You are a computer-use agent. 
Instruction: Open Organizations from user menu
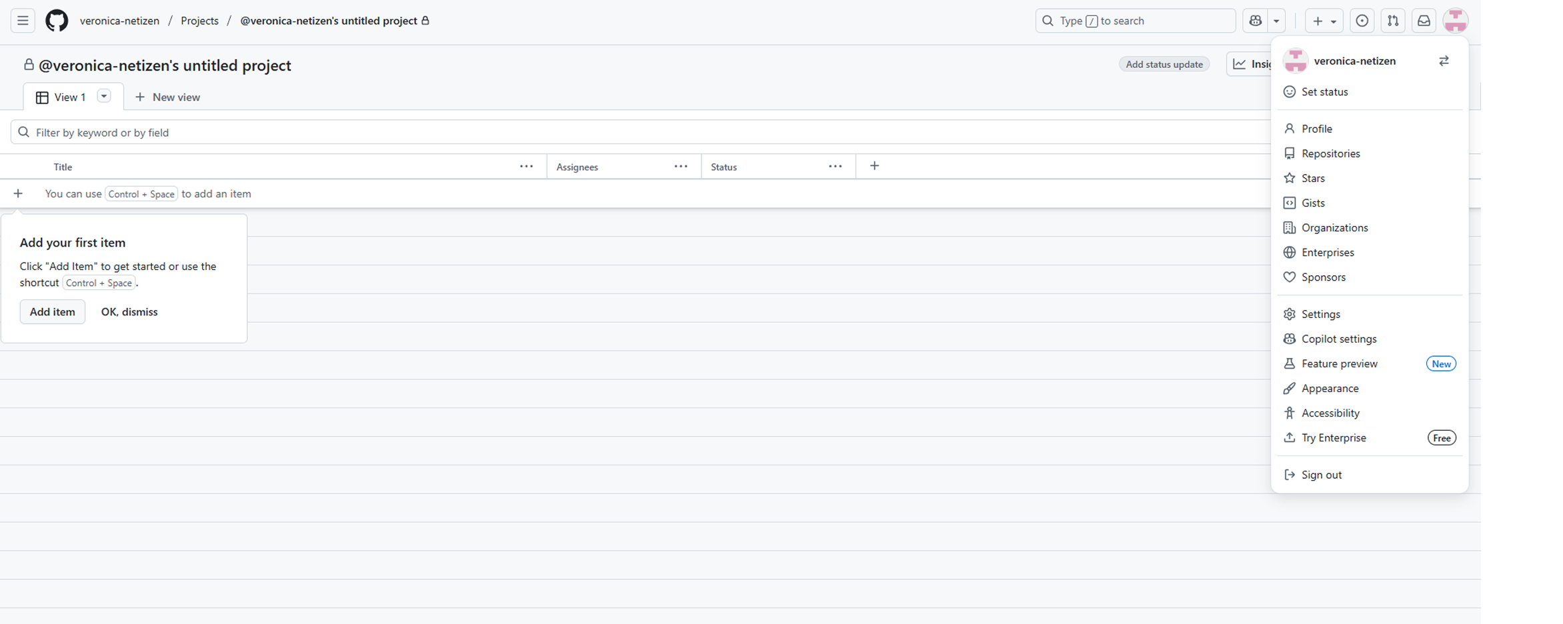tap(1370, 227)
